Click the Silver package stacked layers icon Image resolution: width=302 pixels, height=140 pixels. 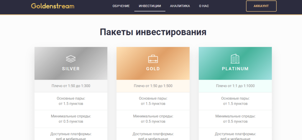71,59
